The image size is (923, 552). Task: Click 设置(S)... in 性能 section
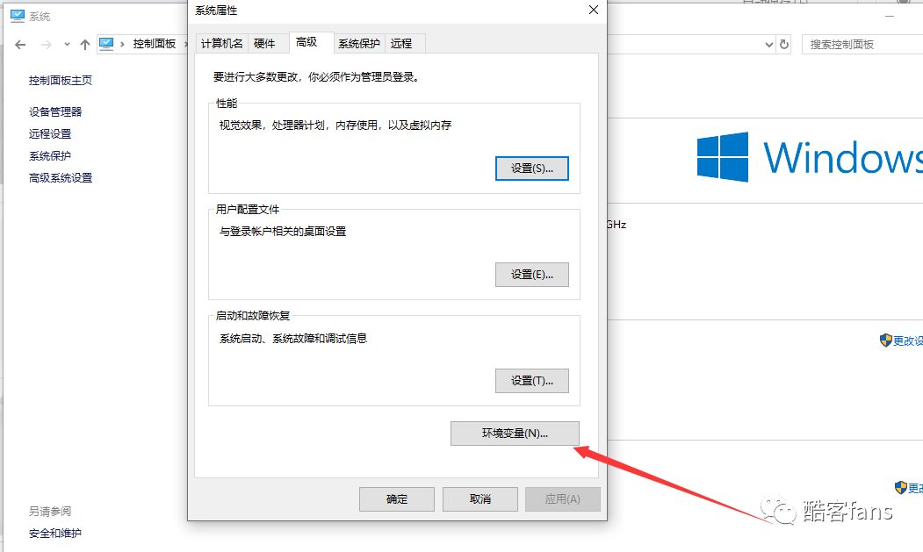pyautogui.click(x=532, y=168)
